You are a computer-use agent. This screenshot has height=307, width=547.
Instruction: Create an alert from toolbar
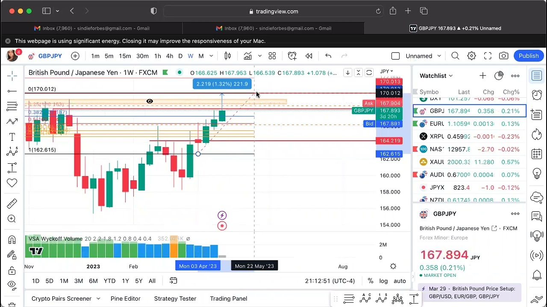[x=292, y=56]
